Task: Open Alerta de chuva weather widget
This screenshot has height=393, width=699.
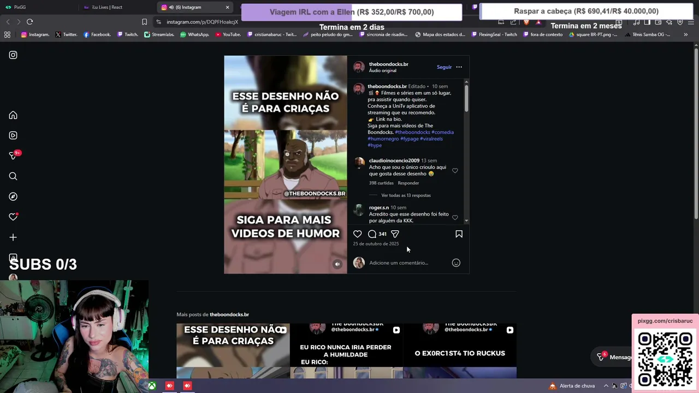Action: [572, 386]
